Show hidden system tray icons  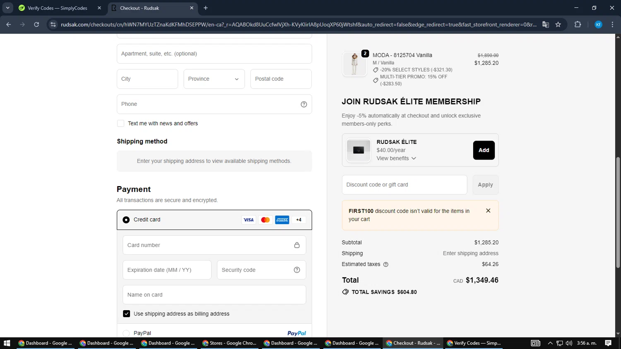[x=550, y=343]
